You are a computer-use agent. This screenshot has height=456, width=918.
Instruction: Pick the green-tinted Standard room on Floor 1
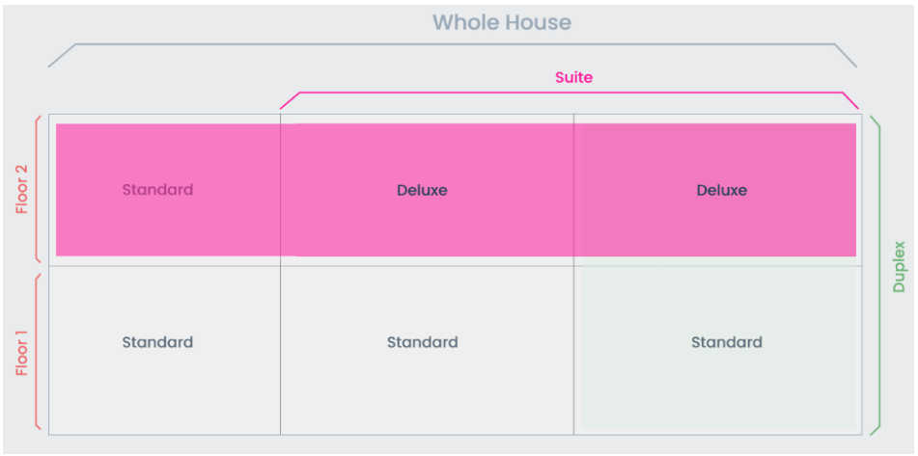[726, 342]
